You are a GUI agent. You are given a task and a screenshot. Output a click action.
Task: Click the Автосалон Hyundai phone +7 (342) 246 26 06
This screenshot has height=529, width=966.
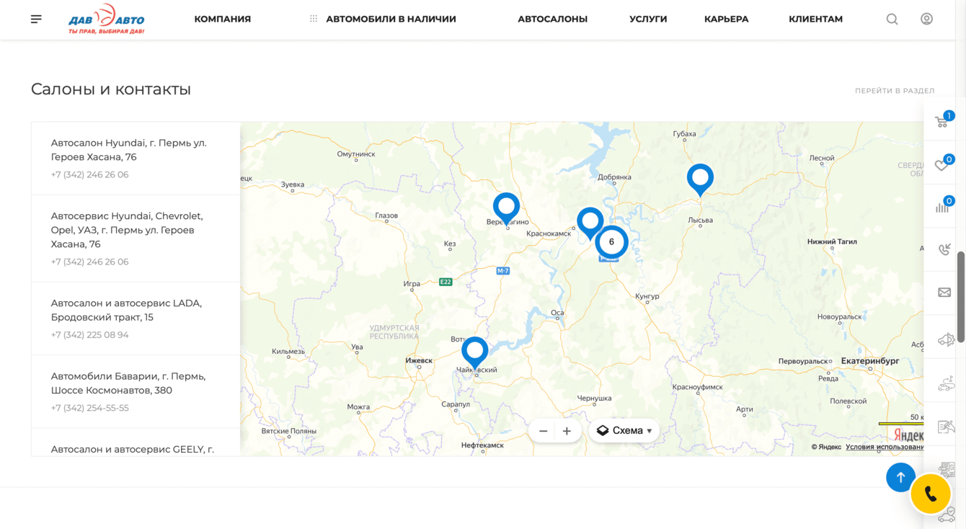pyautogui.click(x=89, y=174)
